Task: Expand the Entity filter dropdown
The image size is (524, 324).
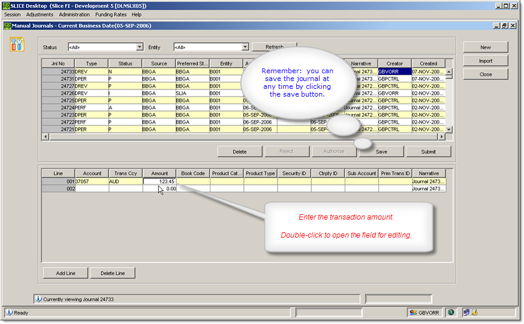Action: tap(245, 47)
